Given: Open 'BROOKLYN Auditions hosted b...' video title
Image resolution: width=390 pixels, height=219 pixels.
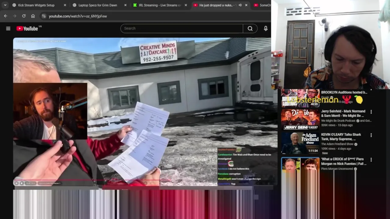Looking at the screenshot, I should (x=344, y=92).
